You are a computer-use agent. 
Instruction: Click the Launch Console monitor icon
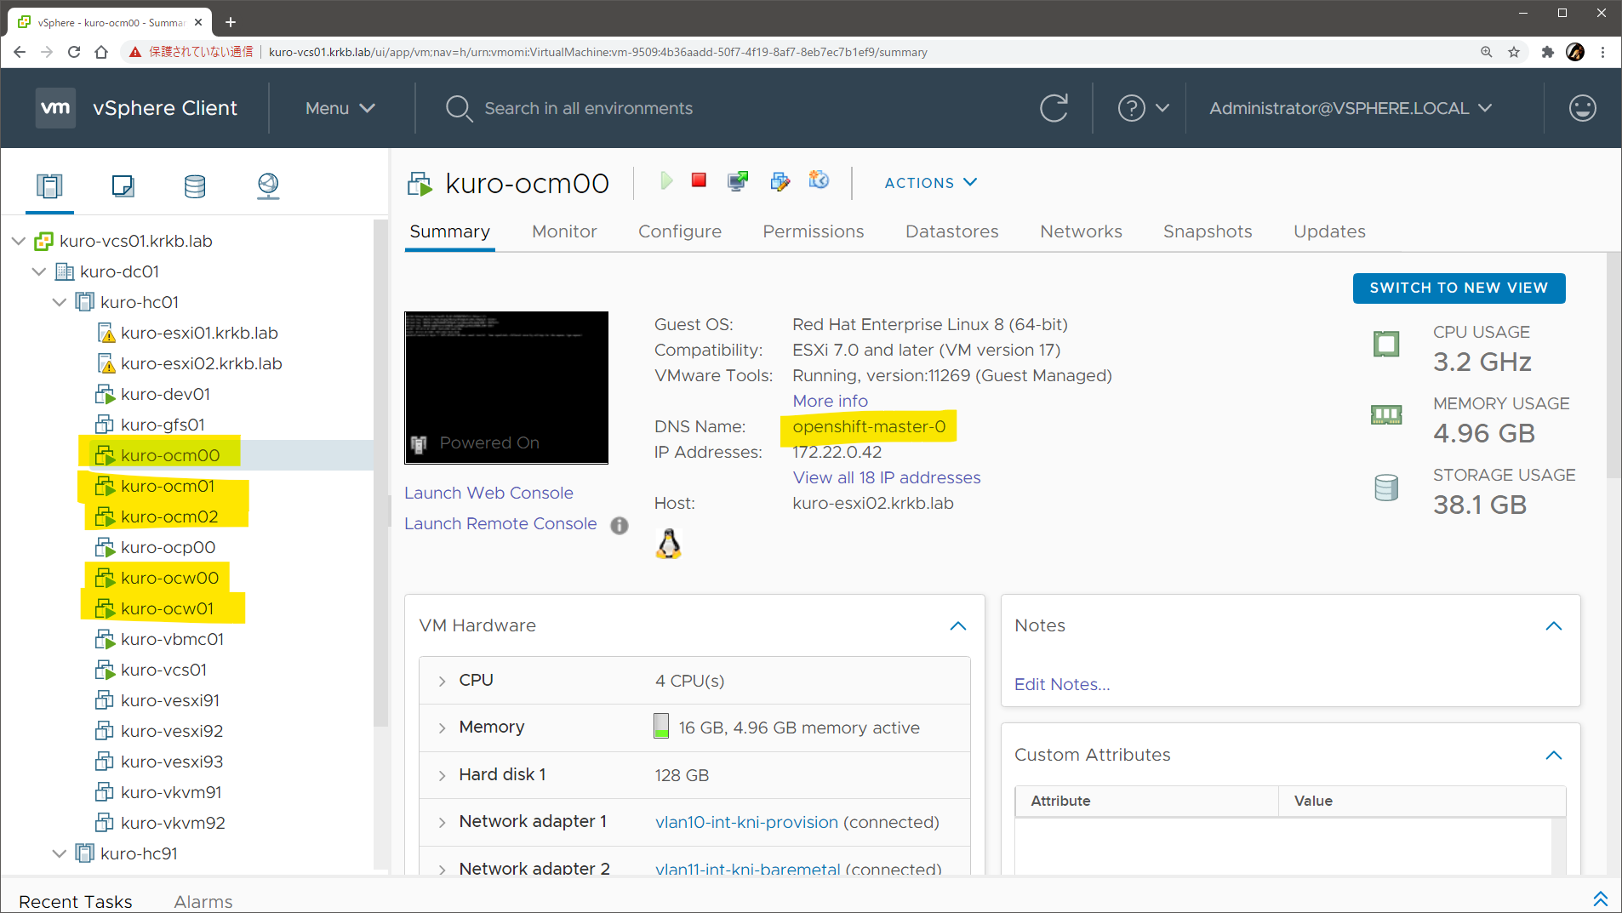pos(738,180)
